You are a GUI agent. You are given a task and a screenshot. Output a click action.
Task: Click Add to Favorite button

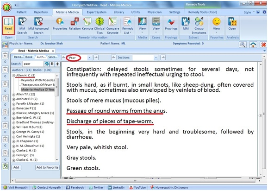[x=47, y=167]
